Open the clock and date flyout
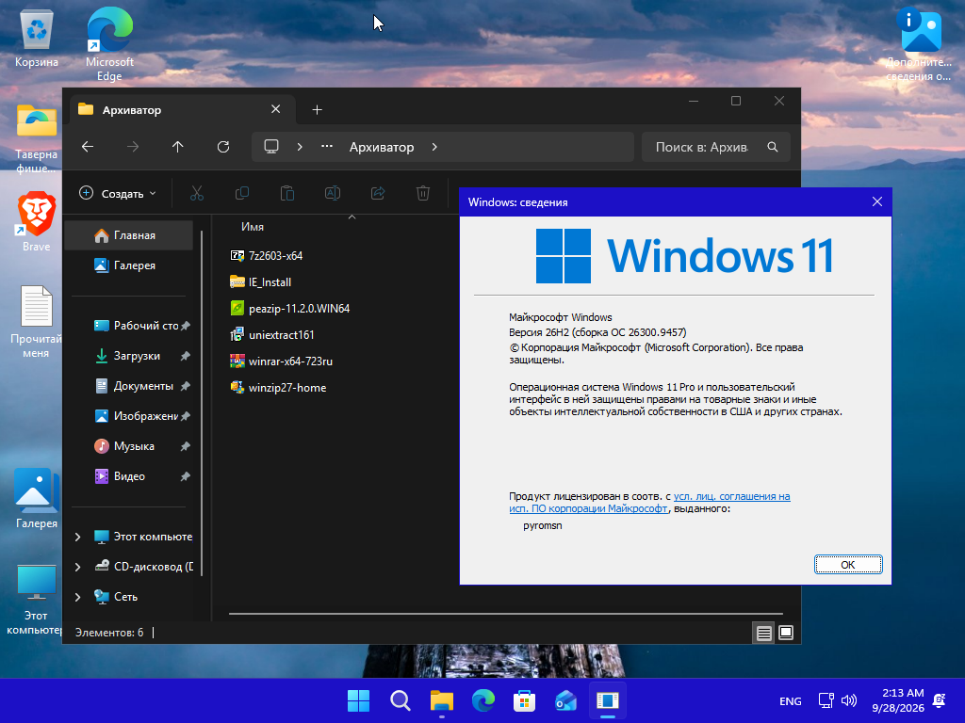 pyautogui.click(x=898, y=700)
